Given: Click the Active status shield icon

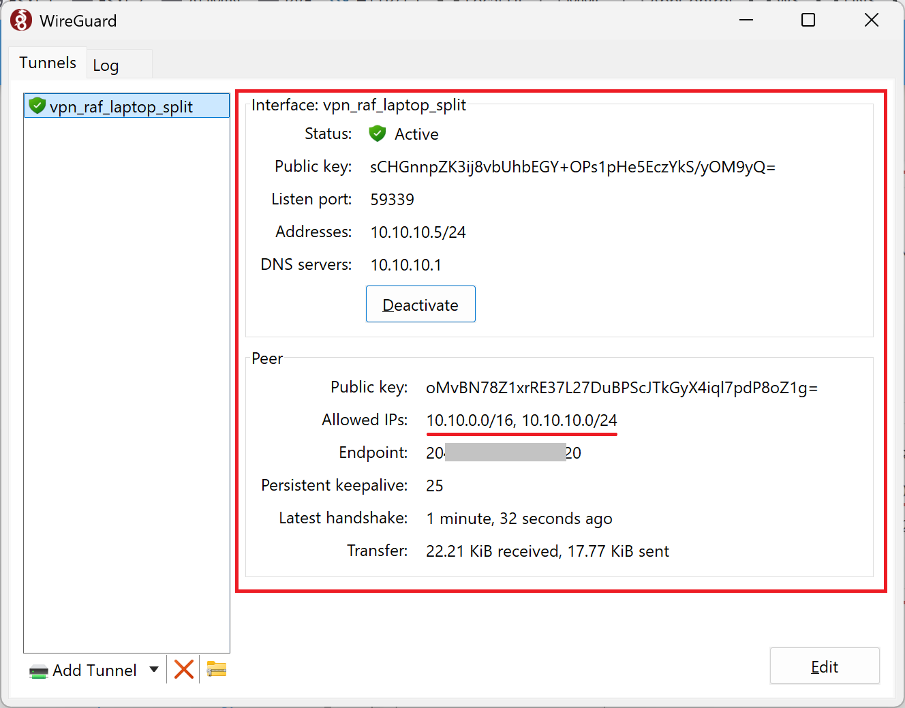Looking at the screenshot, I should pos(378,134).
